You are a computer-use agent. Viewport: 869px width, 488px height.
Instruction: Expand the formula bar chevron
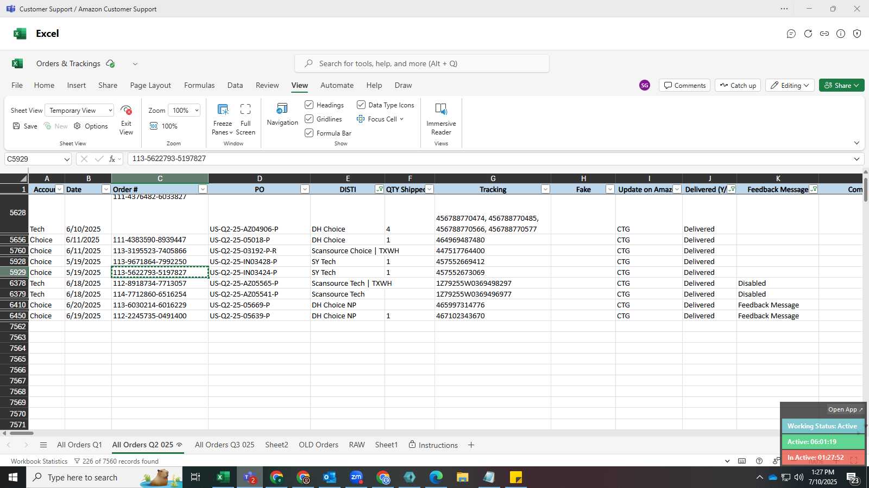(x=857, y=159)
